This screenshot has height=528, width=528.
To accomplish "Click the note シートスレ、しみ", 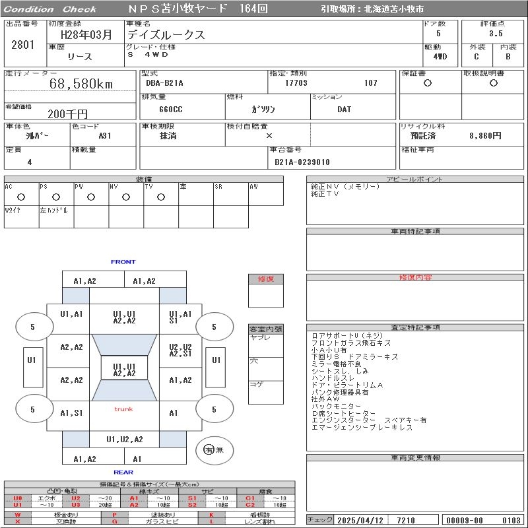I will click(340, 371).
